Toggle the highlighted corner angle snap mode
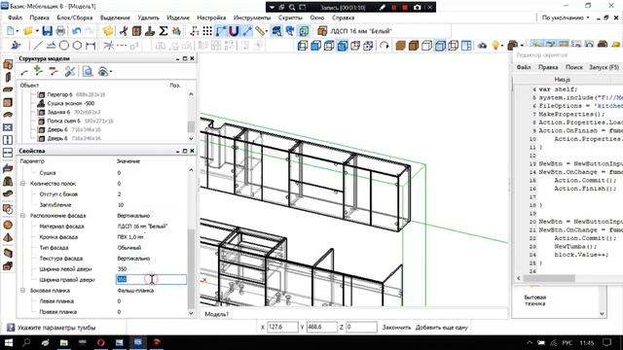Viewport: 623px width, 350px height. [x=221, y=31]
